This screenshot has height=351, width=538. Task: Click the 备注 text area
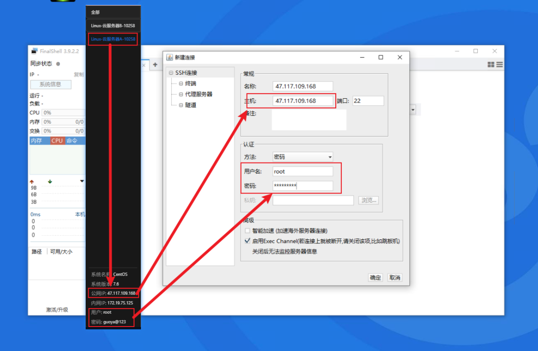coord(309,120)
